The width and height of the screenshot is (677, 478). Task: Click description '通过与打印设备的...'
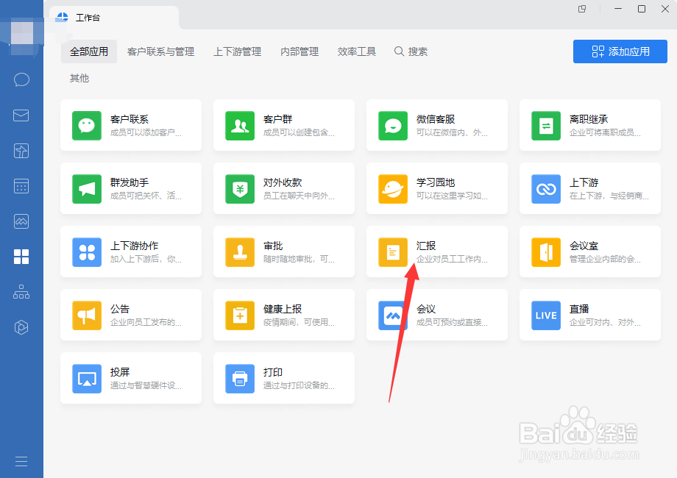coord(299,385)
